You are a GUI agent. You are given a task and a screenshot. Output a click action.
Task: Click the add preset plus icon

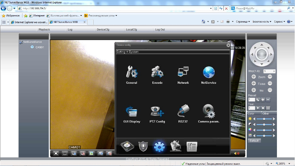point(263,100)
